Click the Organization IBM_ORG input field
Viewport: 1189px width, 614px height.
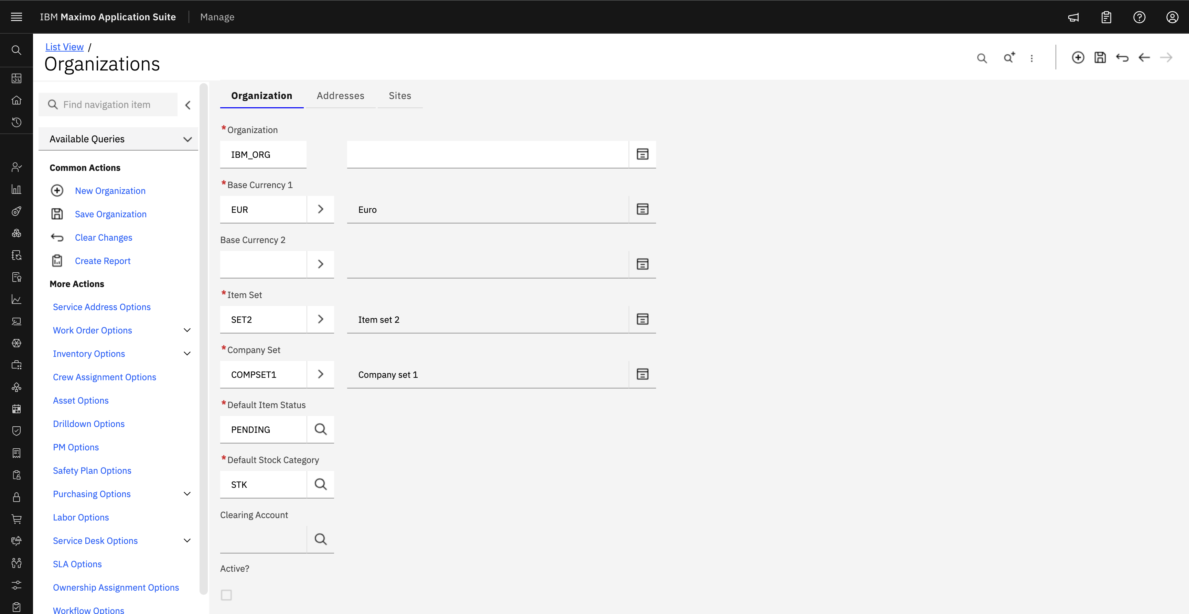coord(263,155)
